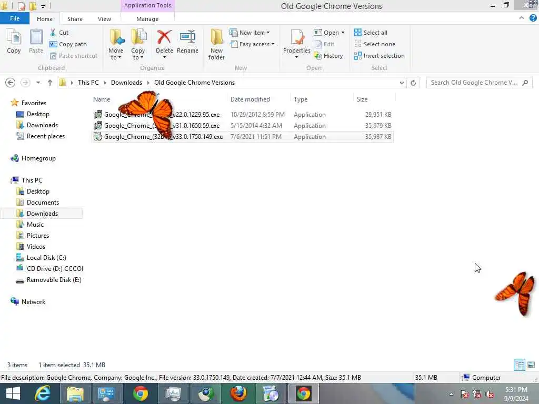Switch to Details view icon in status bar

(520, 365)
